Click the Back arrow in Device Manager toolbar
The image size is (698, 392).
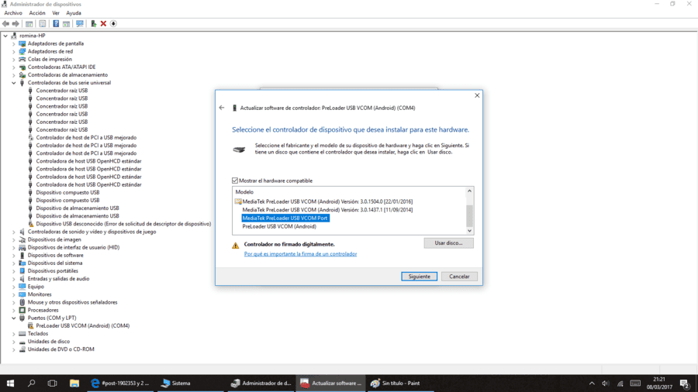point(5,23)
